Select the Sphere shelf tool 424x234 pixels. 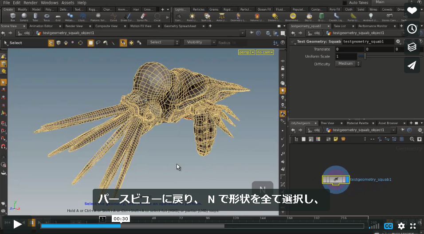(x=24, y=17)
